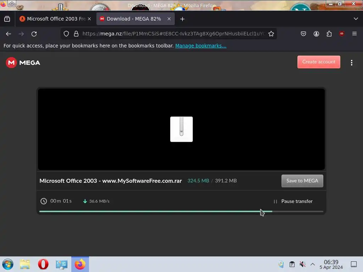
Task: Show site security padlock info
Action: tap(76, 34)
